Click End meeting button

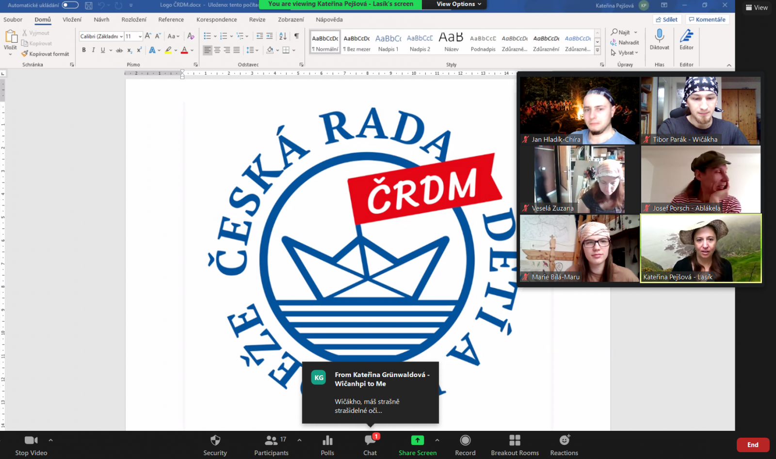click(x=753, y=444)
